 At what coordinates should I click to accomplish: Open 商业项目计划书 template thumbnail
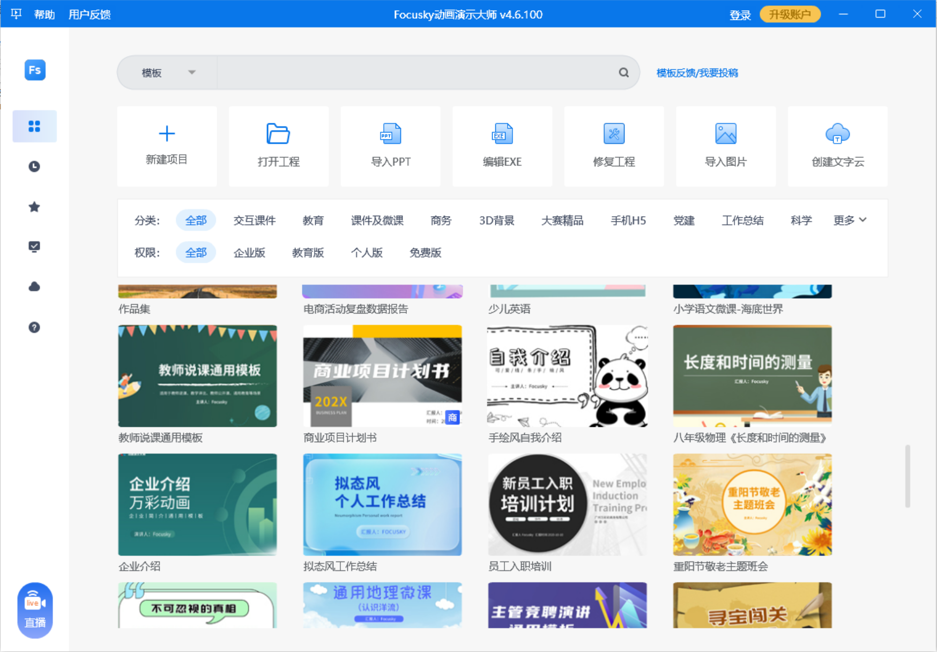click(383, 376)
